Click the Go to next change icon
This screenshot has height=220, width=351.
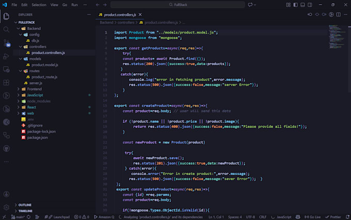tap(324, 14)
